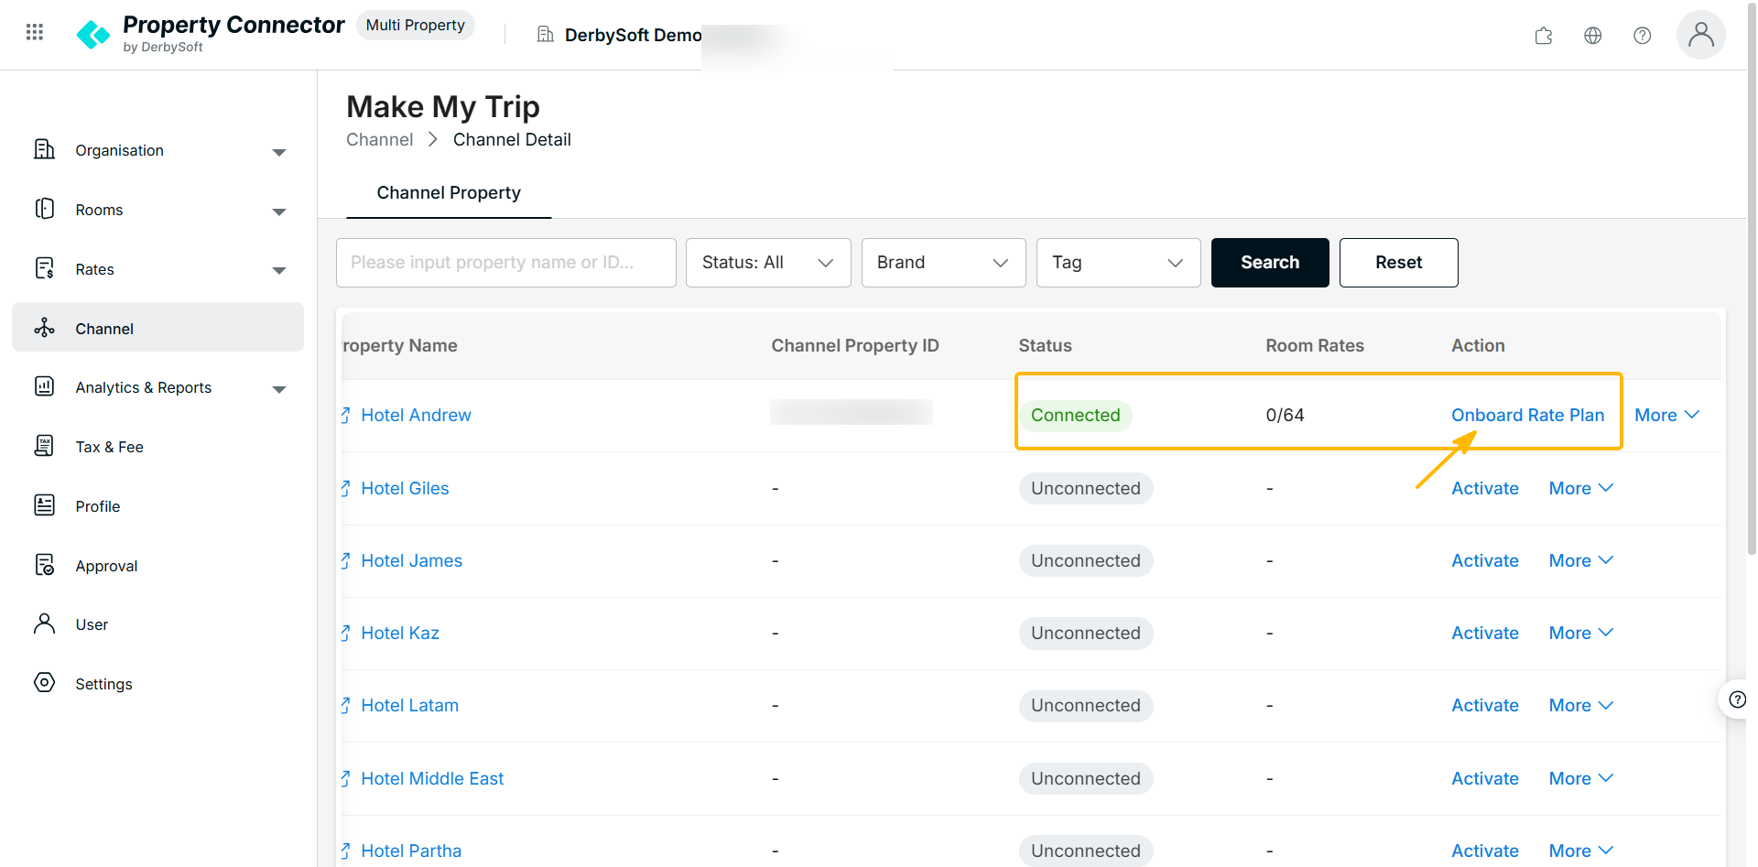Click the Profile card icon in sidebar
The width and height of the screenshot is (1758, 867).
point(44,505)
